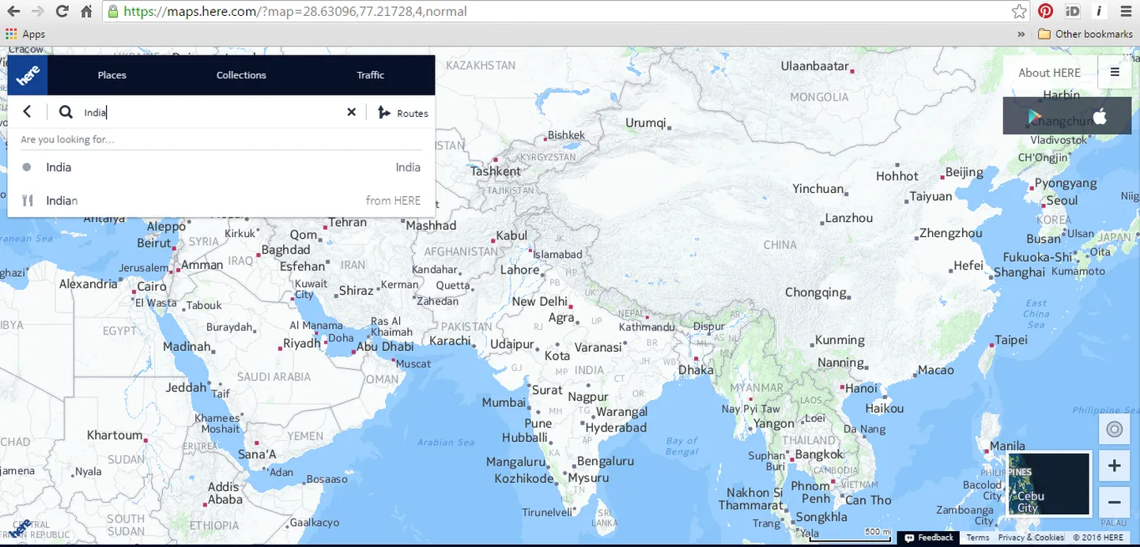The image size is (1140, 547).
Task: Click the Taipei label on the map
Action: [1011, 340]
